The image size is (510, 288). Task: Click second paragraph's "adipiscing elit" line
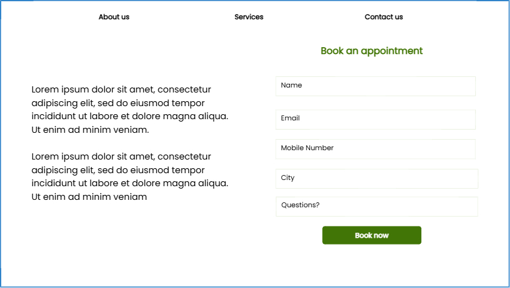pos(118,170)
